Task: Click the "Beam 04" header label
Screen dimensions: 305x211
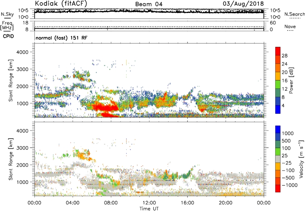Action: coord(149,4)
